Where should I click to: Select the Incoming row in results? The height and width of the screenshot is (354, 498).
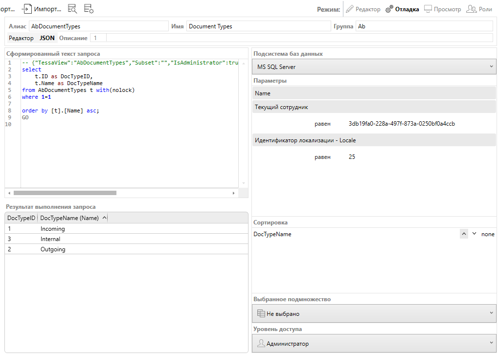coord(53,229)
